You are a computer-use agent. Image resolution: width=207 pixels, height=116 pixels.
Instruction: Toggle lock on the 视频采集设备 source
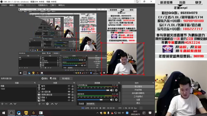click(x=72, y=95)
